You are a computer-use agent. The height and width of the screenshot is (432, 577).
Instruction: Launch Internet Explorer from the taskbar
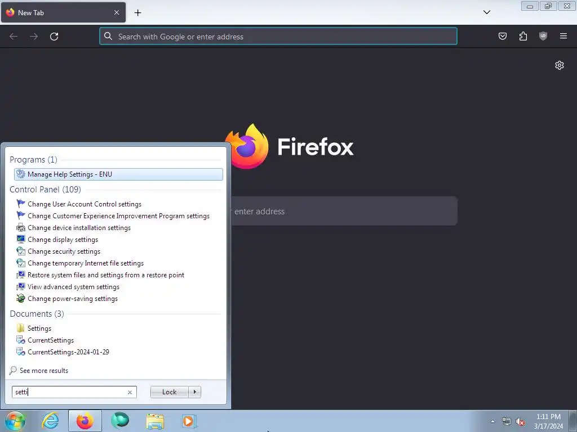(x=50, y=421)
